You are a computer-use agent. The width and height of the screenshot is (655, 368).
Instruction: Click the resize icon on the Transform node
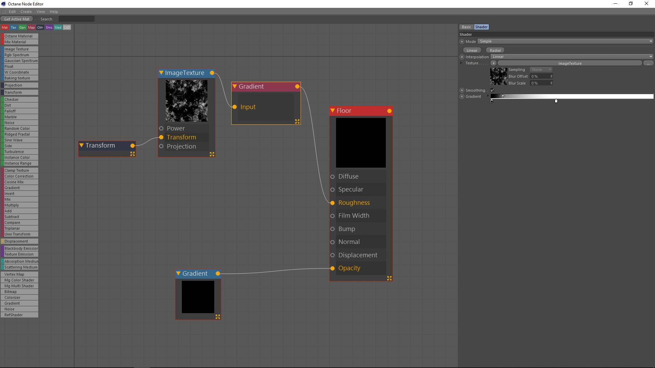(x=132, y=154)
